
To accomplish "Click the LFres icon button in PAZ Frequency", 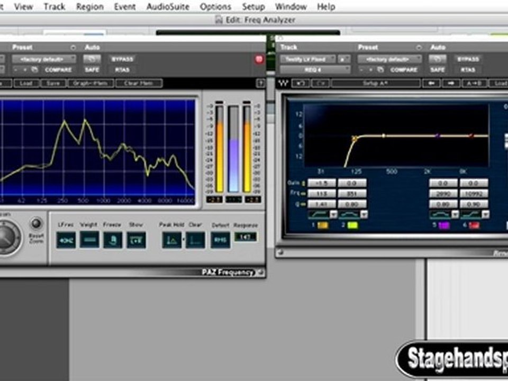I will tap(66, 240).
